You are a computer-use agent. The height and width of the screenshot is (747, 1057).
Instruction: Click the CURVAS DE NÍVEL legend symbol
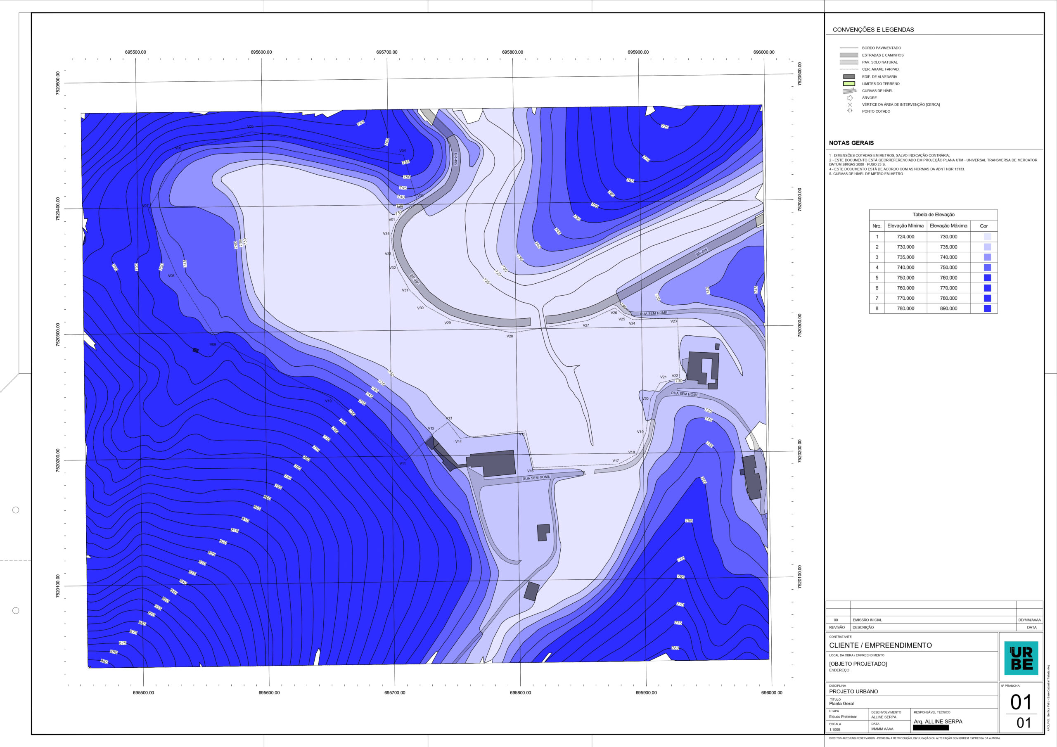[849, 91]
